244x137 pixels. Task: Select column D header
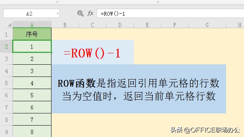coord(120,25)
